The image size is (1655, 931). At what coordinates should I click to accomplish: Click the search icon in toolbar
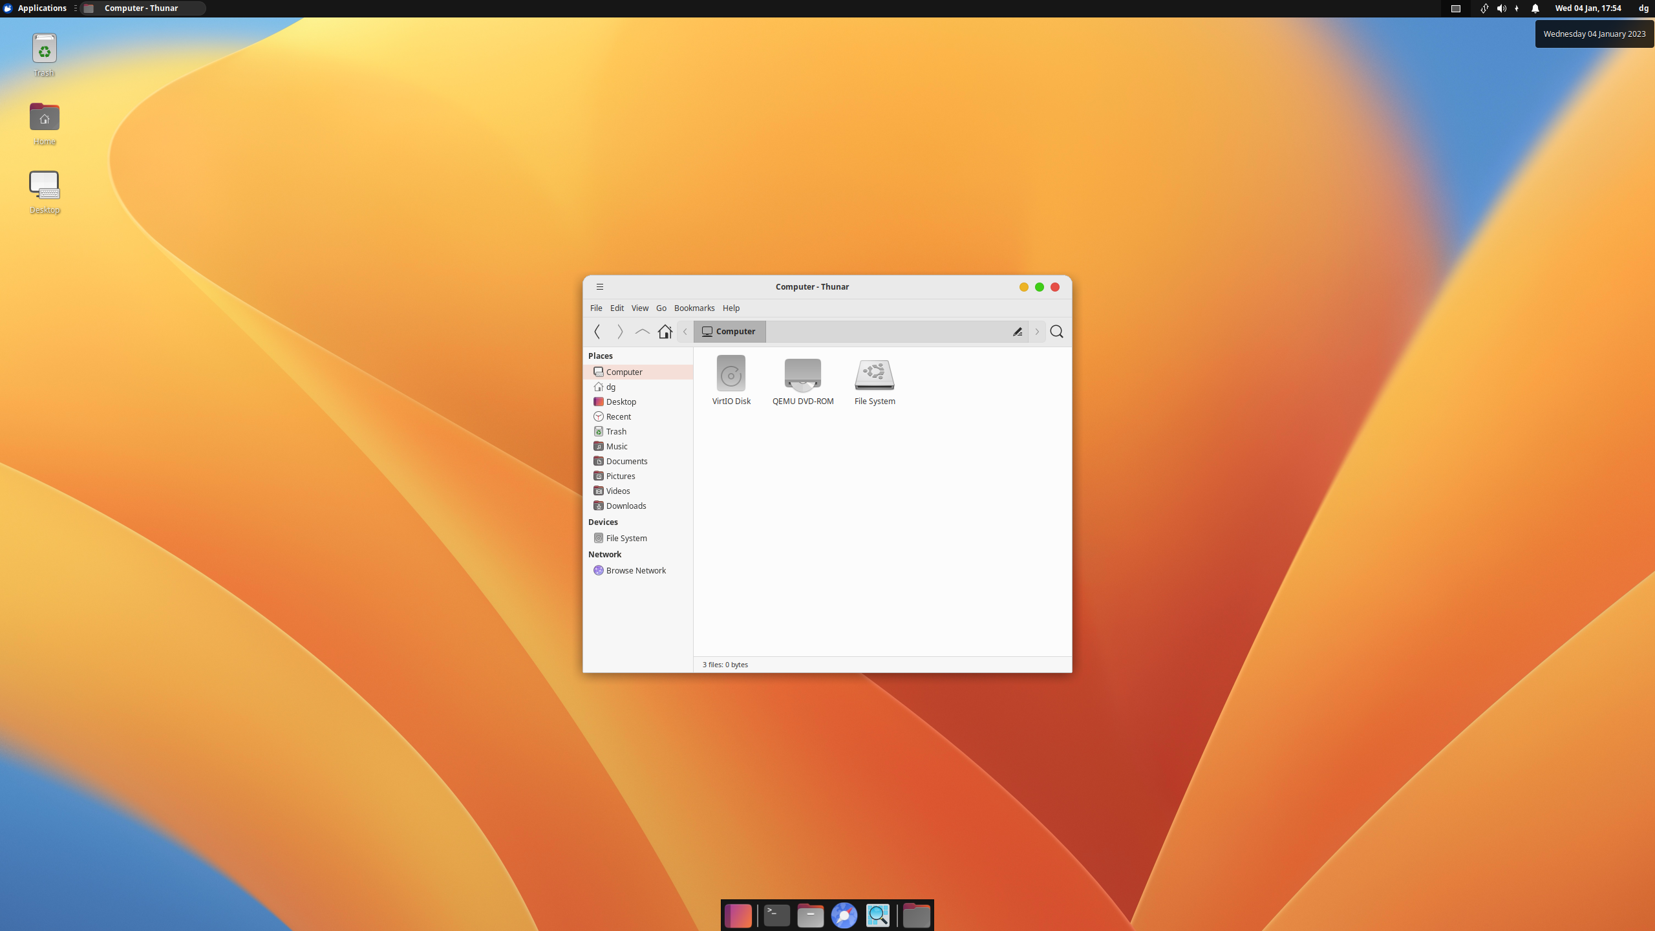coord(1056,331)
